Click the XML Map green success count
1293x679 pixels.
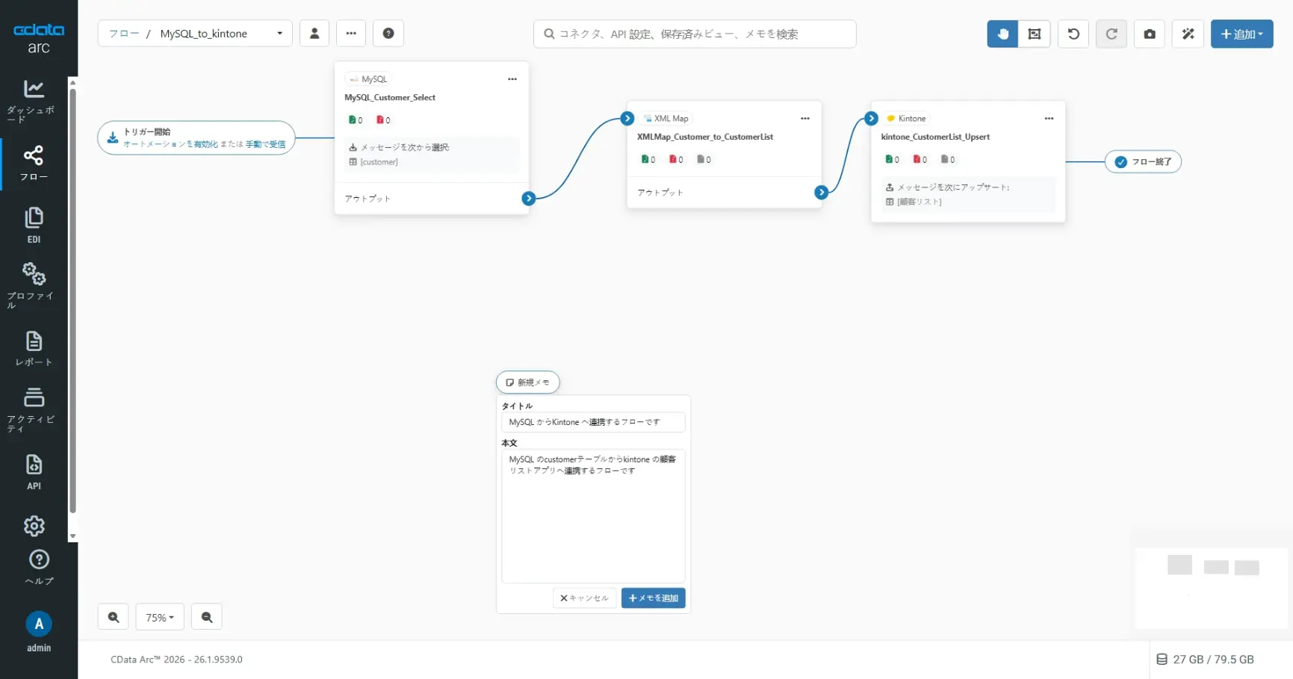pos(648,160)
